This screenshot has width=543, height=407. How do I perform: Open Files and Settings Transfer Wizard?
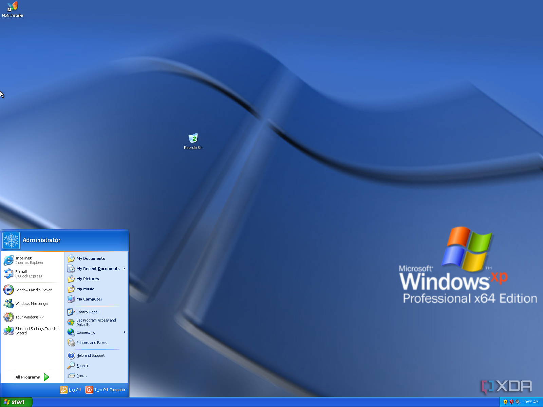click(36, 330)
